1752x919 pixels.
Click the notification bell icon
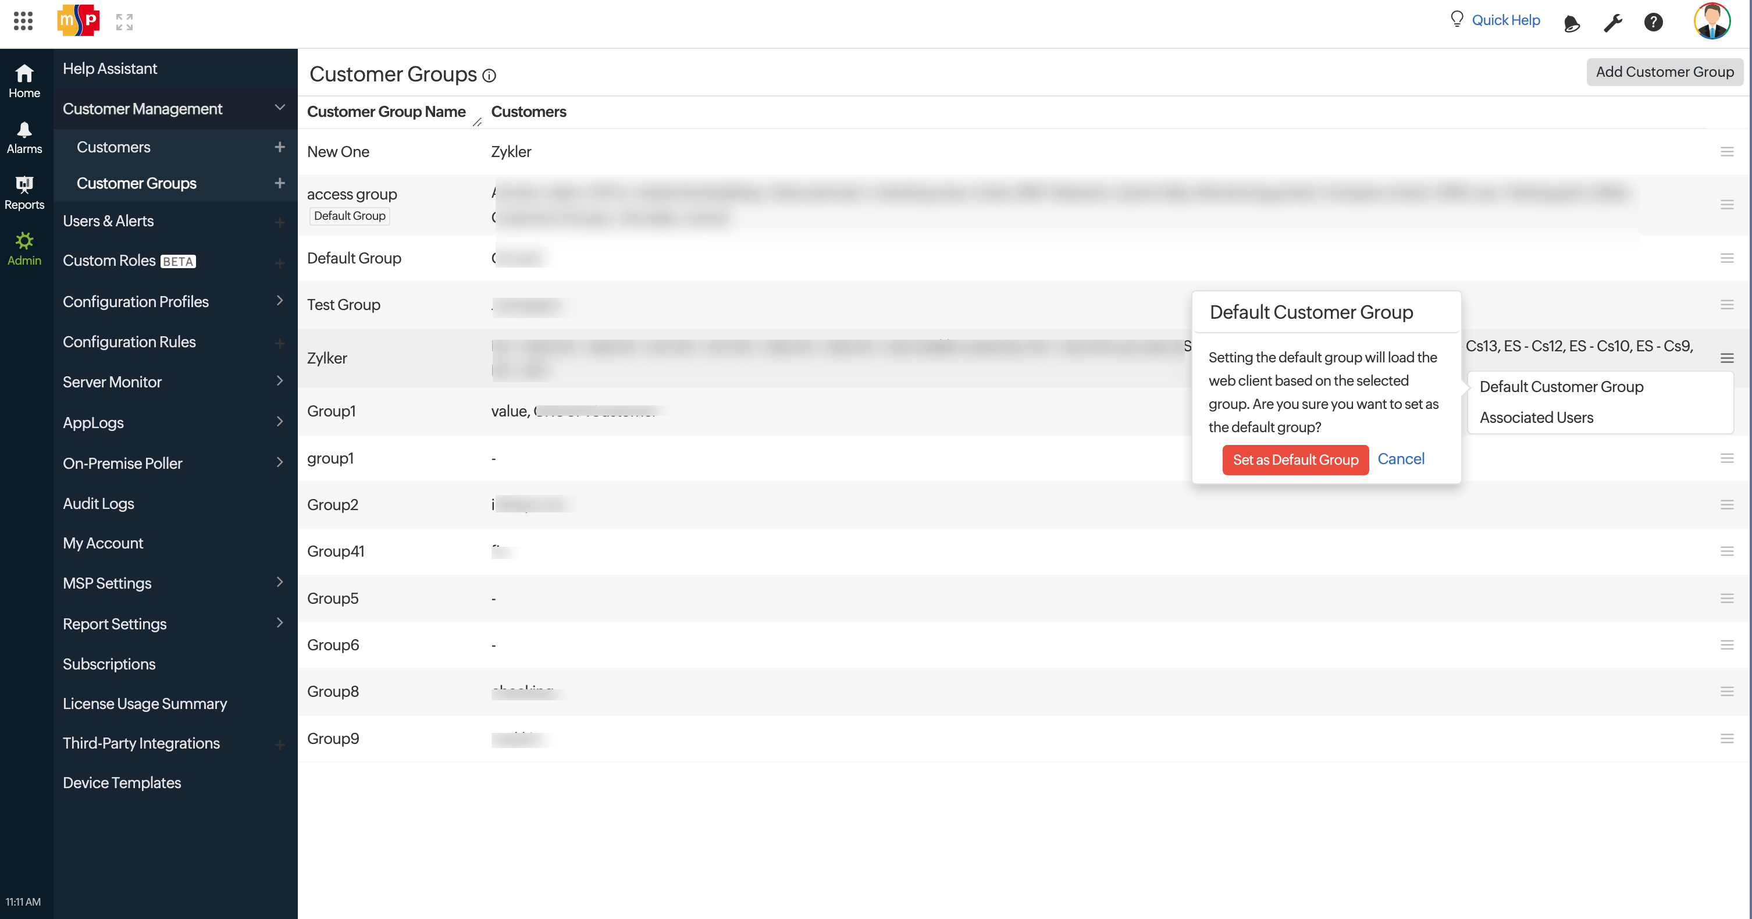pos(1573,21)
